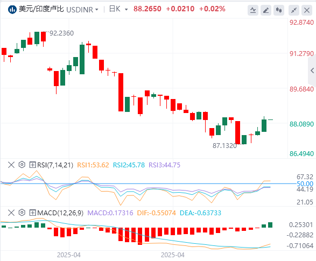This screenshot has height=261, width=316.
Task: Switch the candlestick chart type icon
Action: point(279,10)
